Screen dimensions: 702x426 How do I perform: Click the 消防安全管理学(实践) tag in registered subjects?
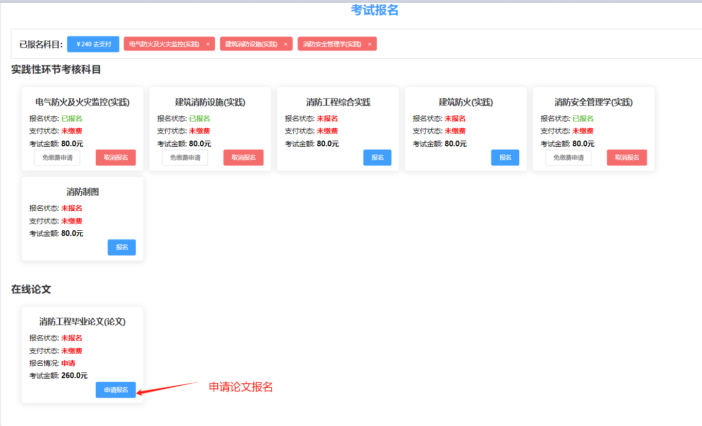[x=332, y=44]
